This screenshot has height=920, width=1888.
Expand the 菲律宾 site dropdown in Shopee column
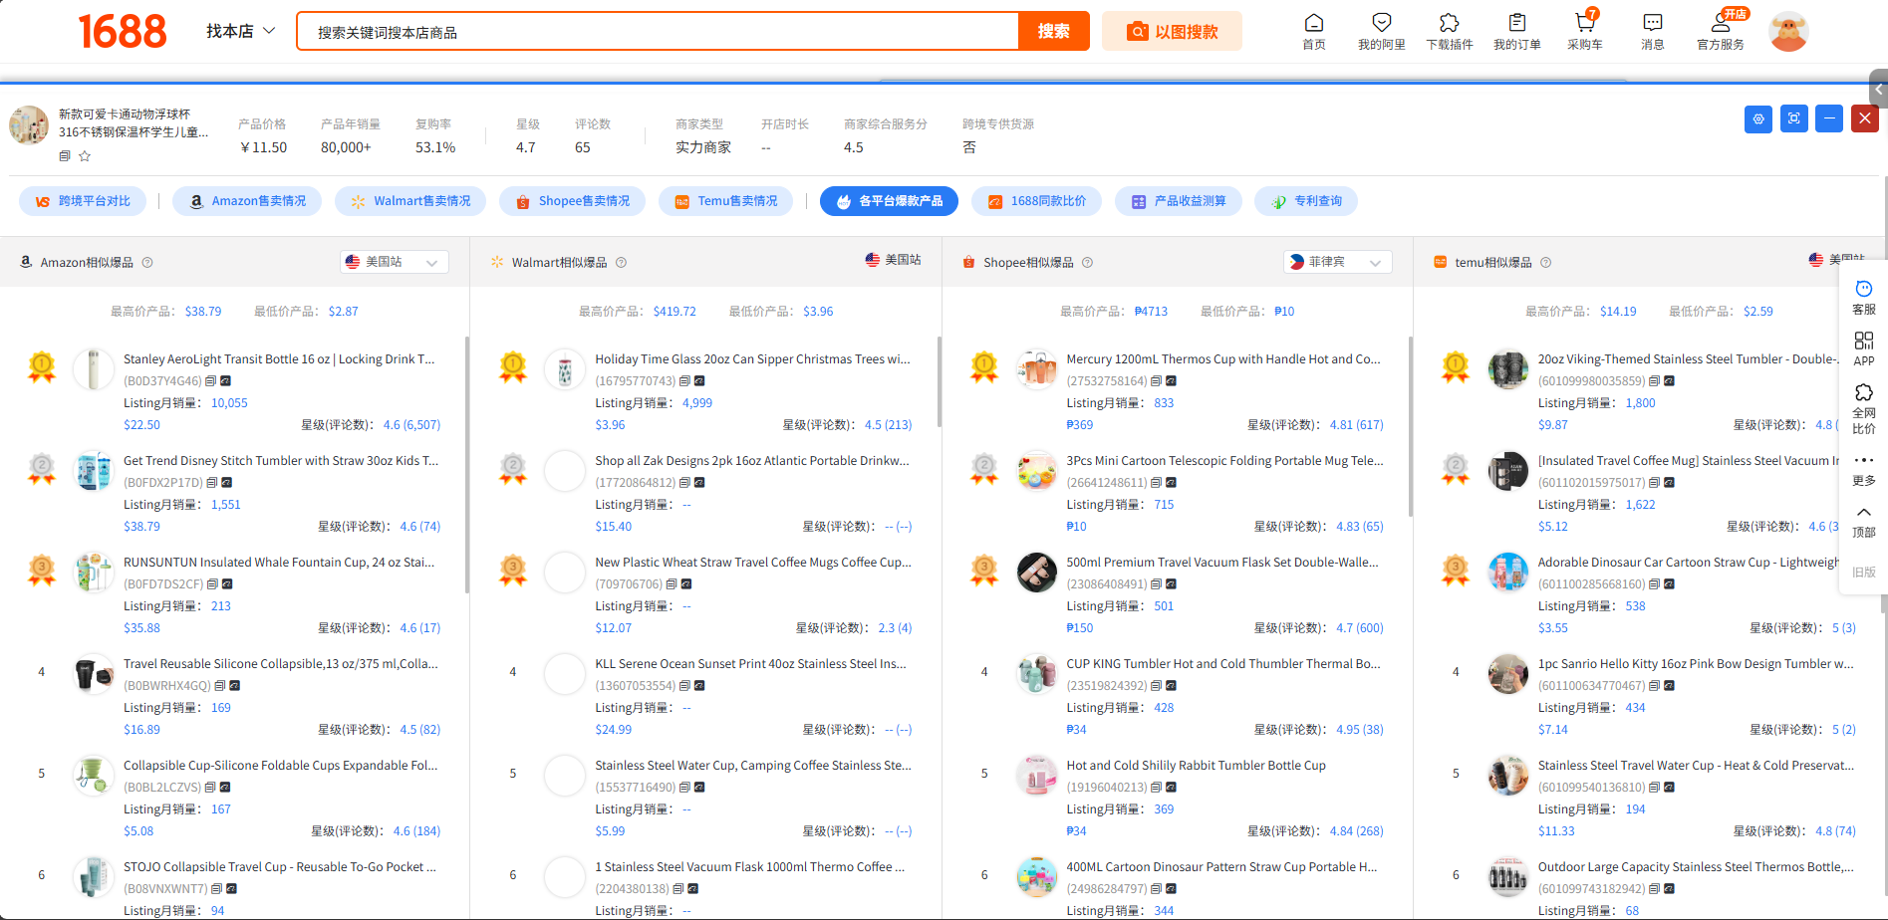click(x=1336, y=261)
